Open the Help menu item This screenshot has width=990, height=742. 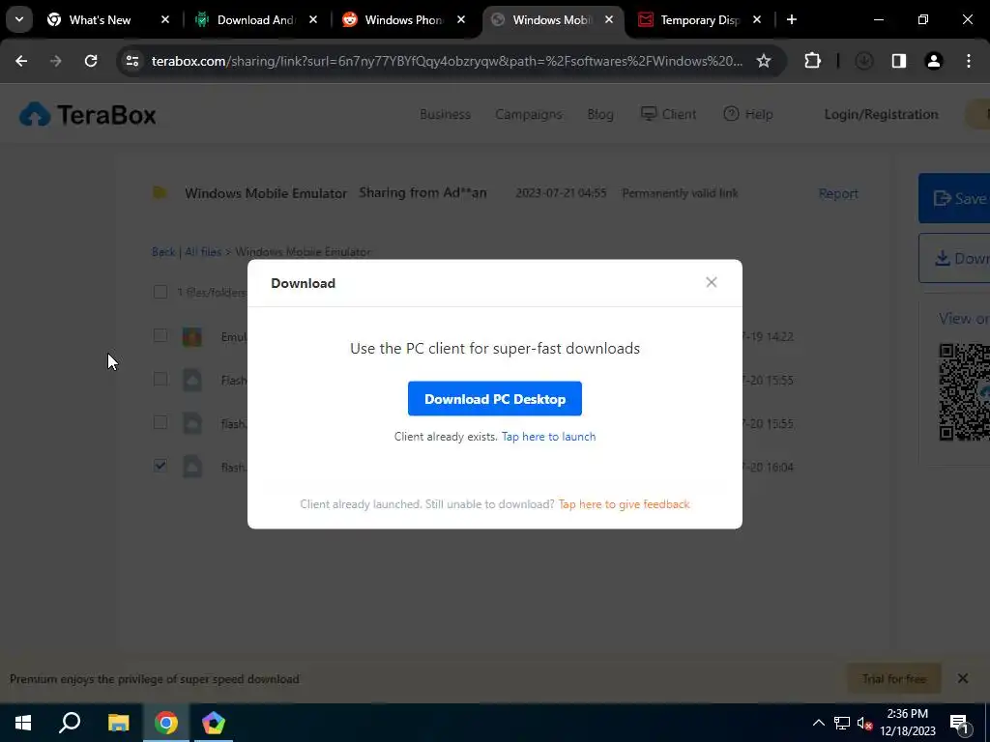point(747,114)
